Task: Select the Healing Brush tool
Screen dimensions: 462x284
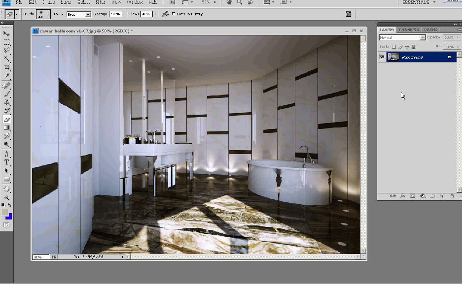Action: [6, 86]
